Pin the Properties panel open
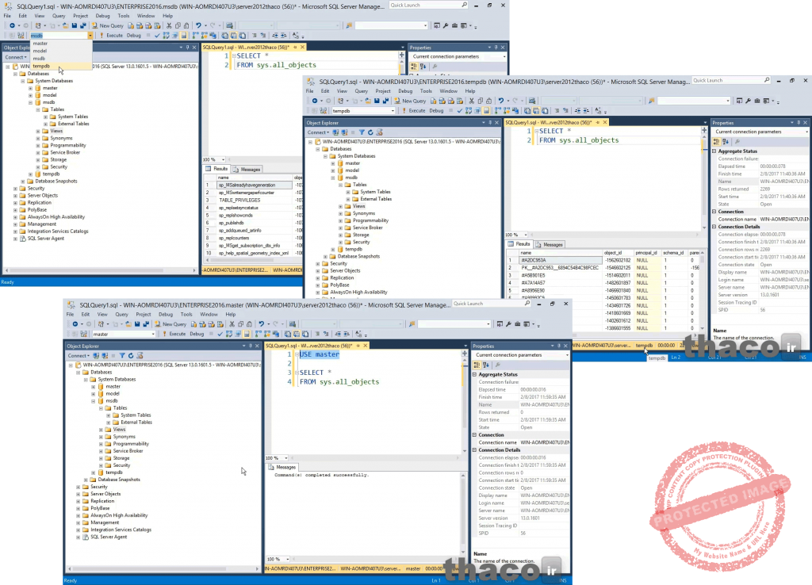Viewport: 812px width, 585px height. tap(559, 346)
